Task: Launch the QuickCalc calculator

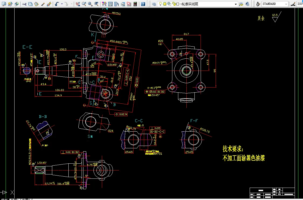Action: pos(135,4)
